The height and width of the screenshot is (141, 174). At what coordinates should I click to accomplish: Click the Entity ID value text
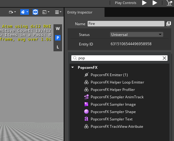(x=131, y=44)
